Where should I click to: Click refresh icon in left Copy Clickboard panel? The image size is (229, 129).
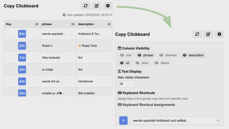(86, 6)
